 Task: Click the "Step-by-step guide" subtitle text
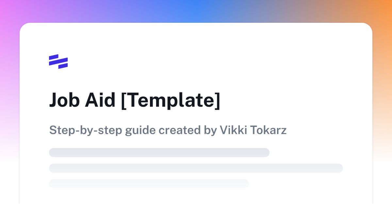click(x=103, y=130)
